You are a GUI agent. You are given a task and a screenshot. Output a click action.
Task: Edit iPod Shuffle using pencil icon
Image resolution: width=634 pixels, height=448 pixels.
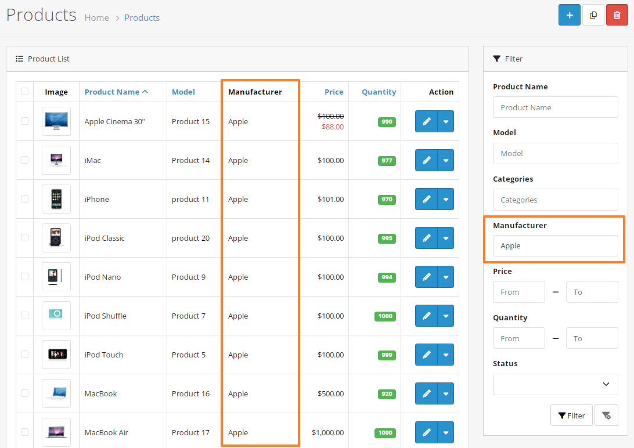(x=426, y=316)
